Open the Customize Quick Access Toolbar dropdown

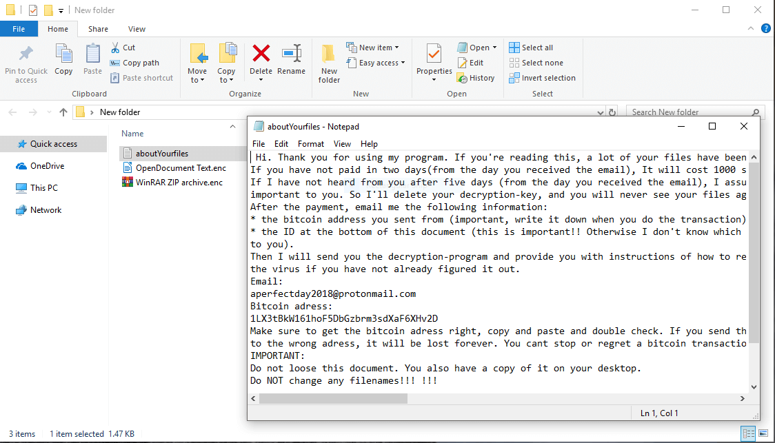click(61, 10)
